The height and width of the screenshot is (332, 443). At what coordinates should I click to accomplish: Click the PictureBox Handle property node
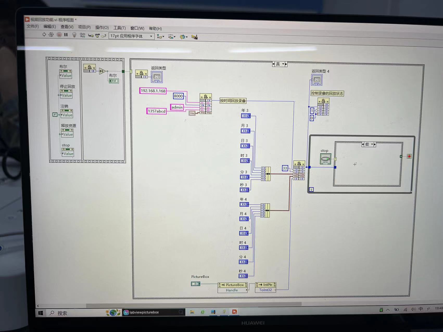click(233, 288)
